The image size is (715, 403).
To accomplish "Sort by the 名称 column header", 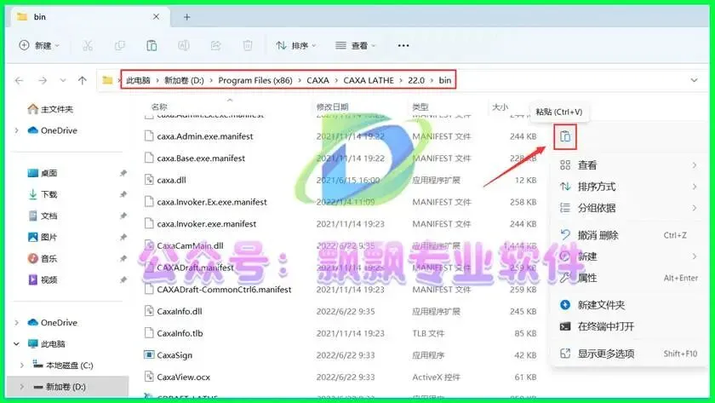I will (160, 107).
